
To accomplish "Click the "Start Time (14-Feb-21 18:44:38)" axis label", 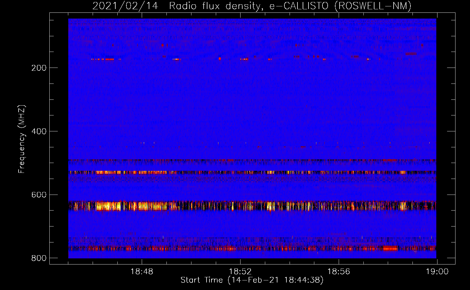I will pos(252,280).
